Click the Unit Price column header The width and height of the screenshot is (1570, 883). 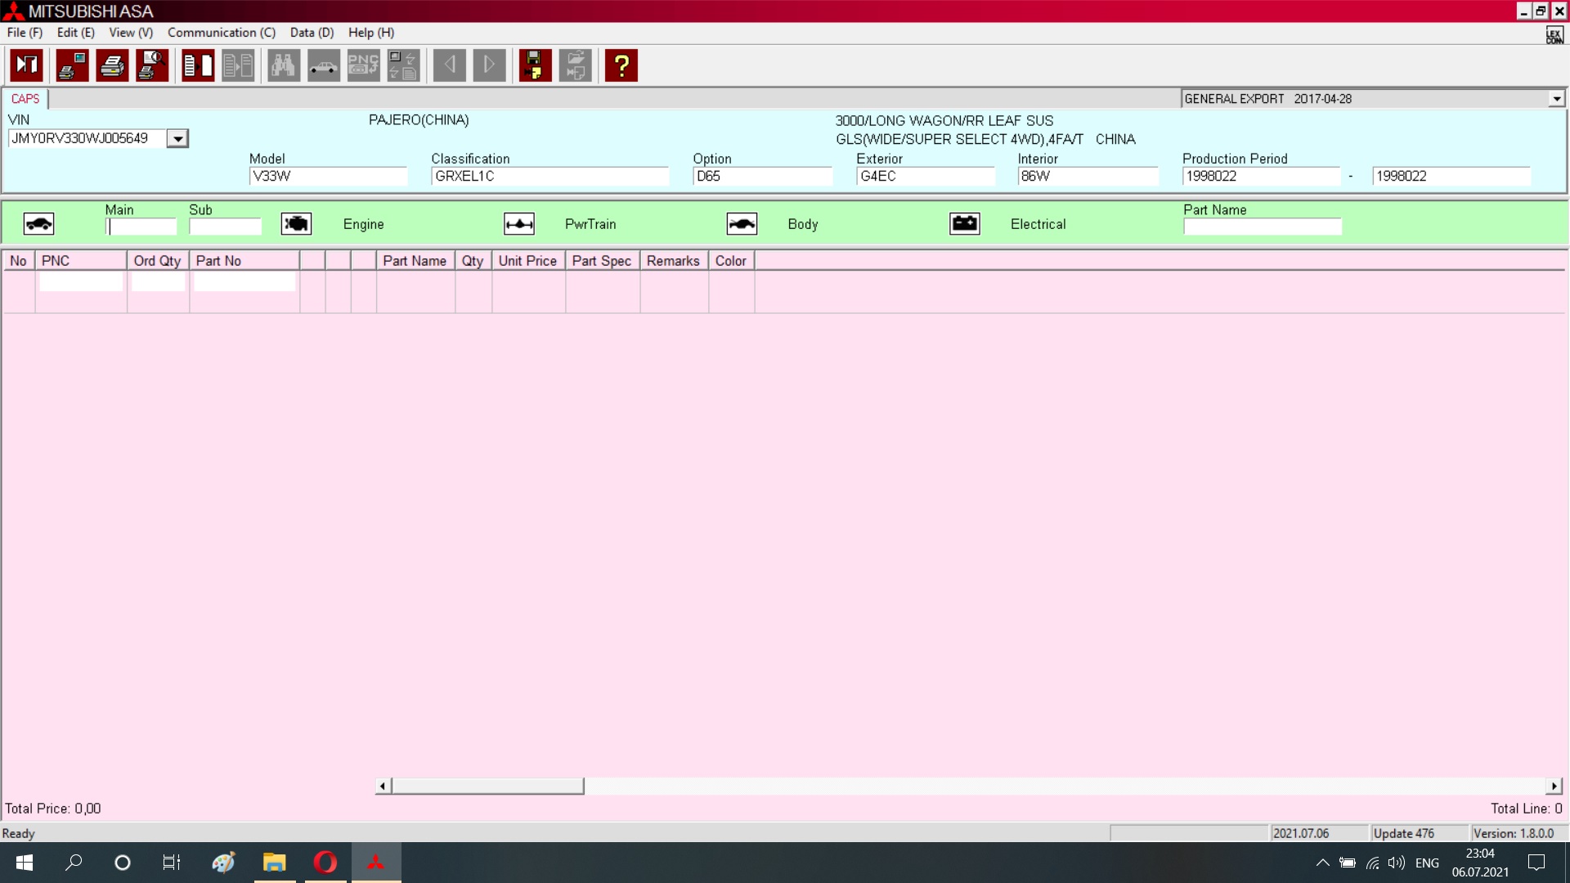(x=527, y=261)
